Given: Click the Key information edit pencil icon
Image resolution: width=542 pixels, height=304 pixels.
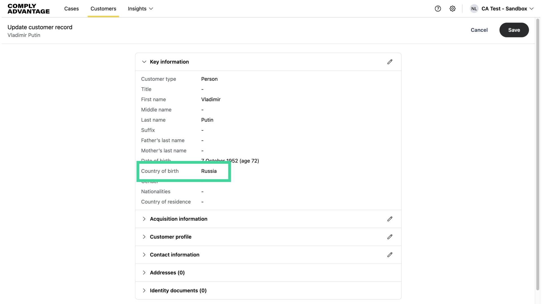Looking at the screenshot, I should pos(390,62).
